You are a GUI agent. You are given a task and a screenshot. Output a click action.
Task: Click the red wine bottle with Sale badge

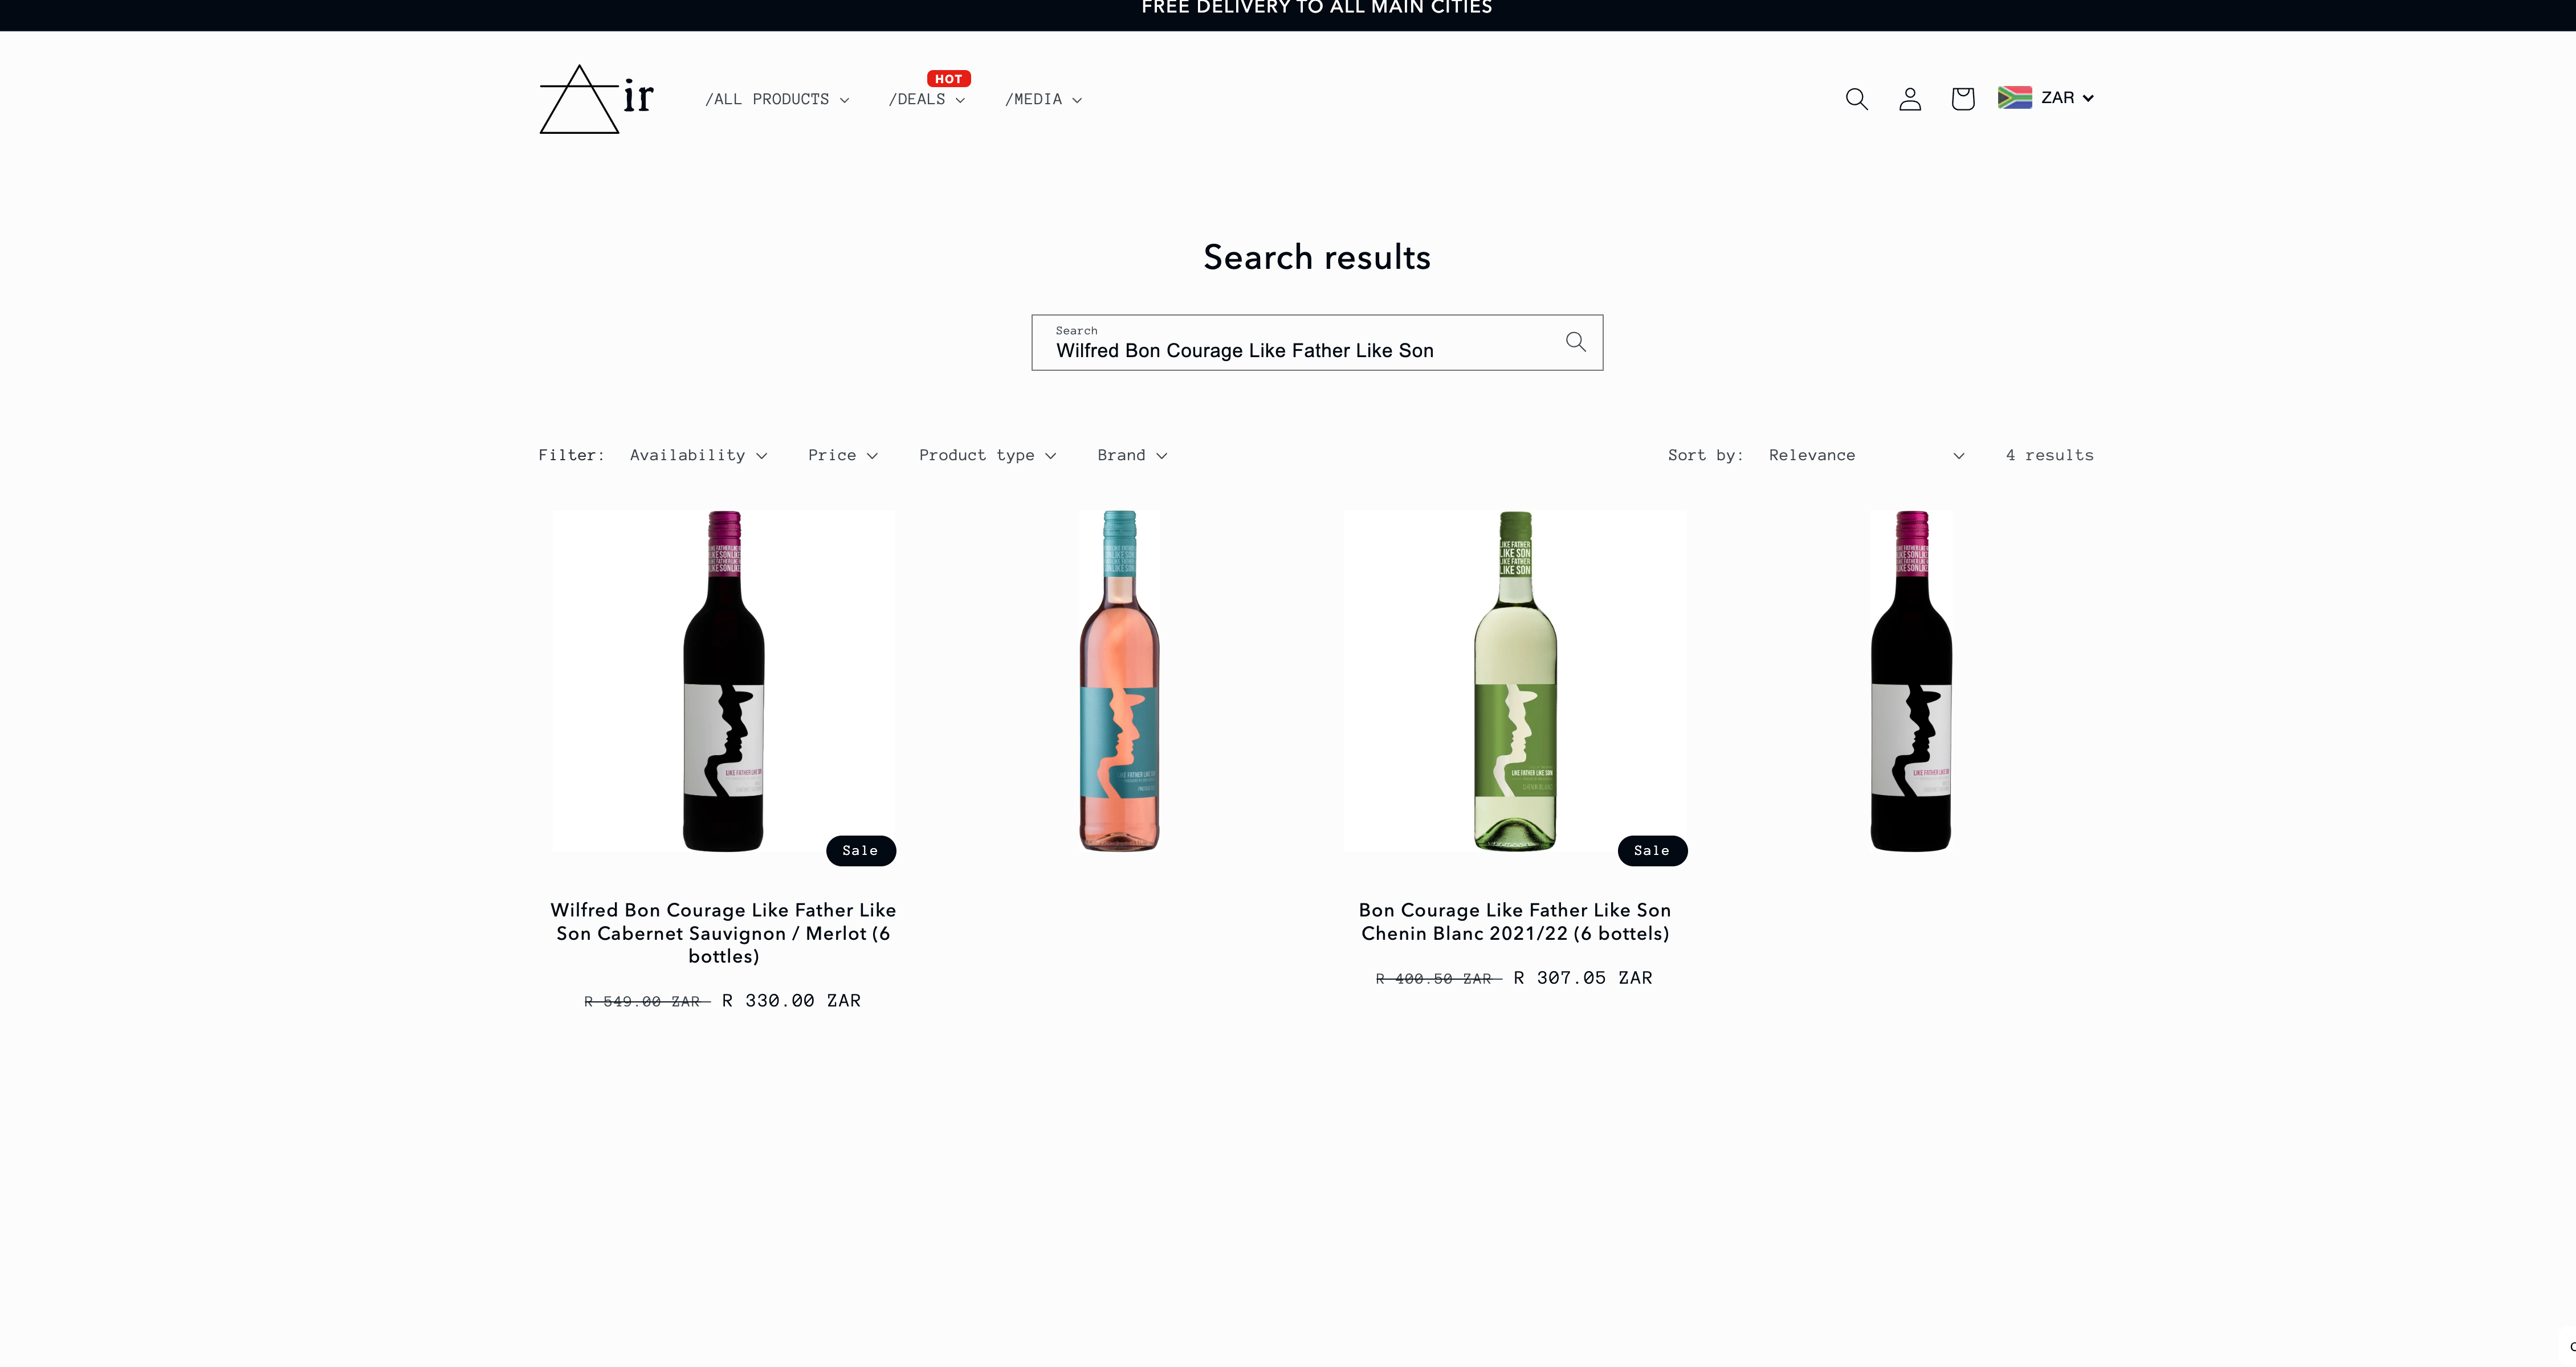point(723,681)
